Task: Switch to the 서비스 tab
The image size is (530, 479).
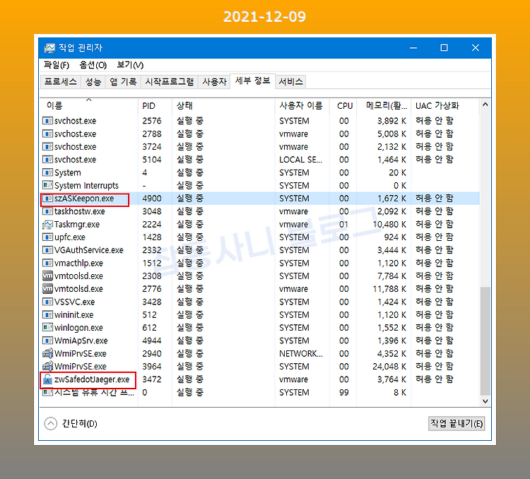Action: [290, 82]
